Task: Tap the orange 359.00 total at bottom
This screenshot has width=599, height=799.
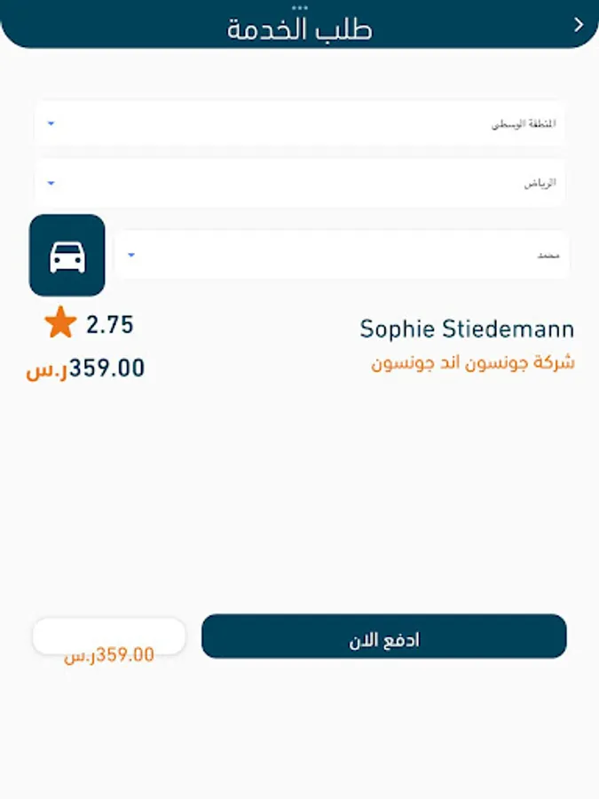Action: tap(109, 655)
